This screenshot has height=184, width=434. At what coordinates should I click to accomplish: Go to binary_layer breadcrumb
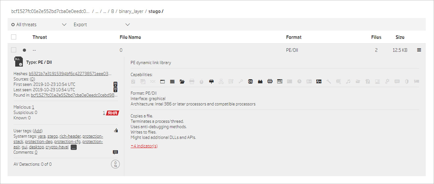131,11
